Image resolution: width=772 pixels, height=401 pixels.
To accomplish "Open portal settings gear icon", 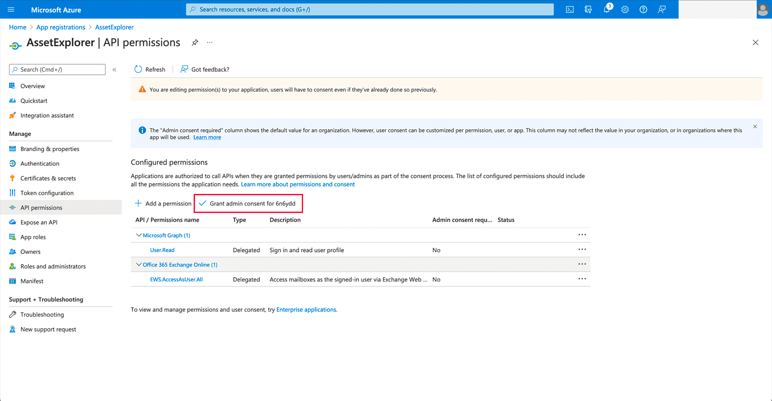I will point(625,10).
